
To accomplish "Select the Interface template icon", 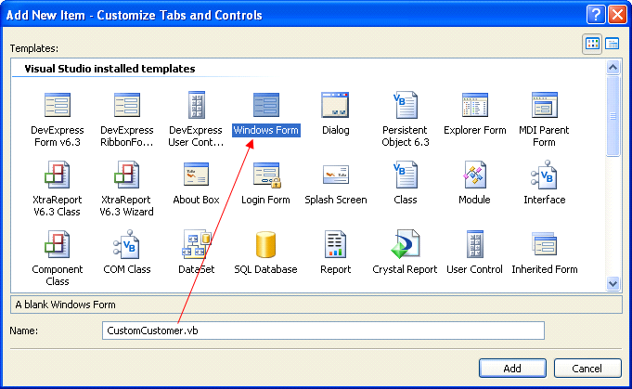I will point(544,175).
